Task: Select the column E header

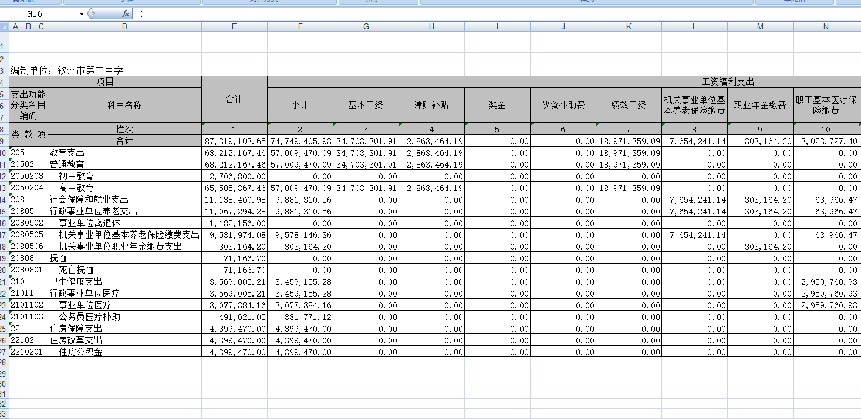Action: tap(234, 26)
